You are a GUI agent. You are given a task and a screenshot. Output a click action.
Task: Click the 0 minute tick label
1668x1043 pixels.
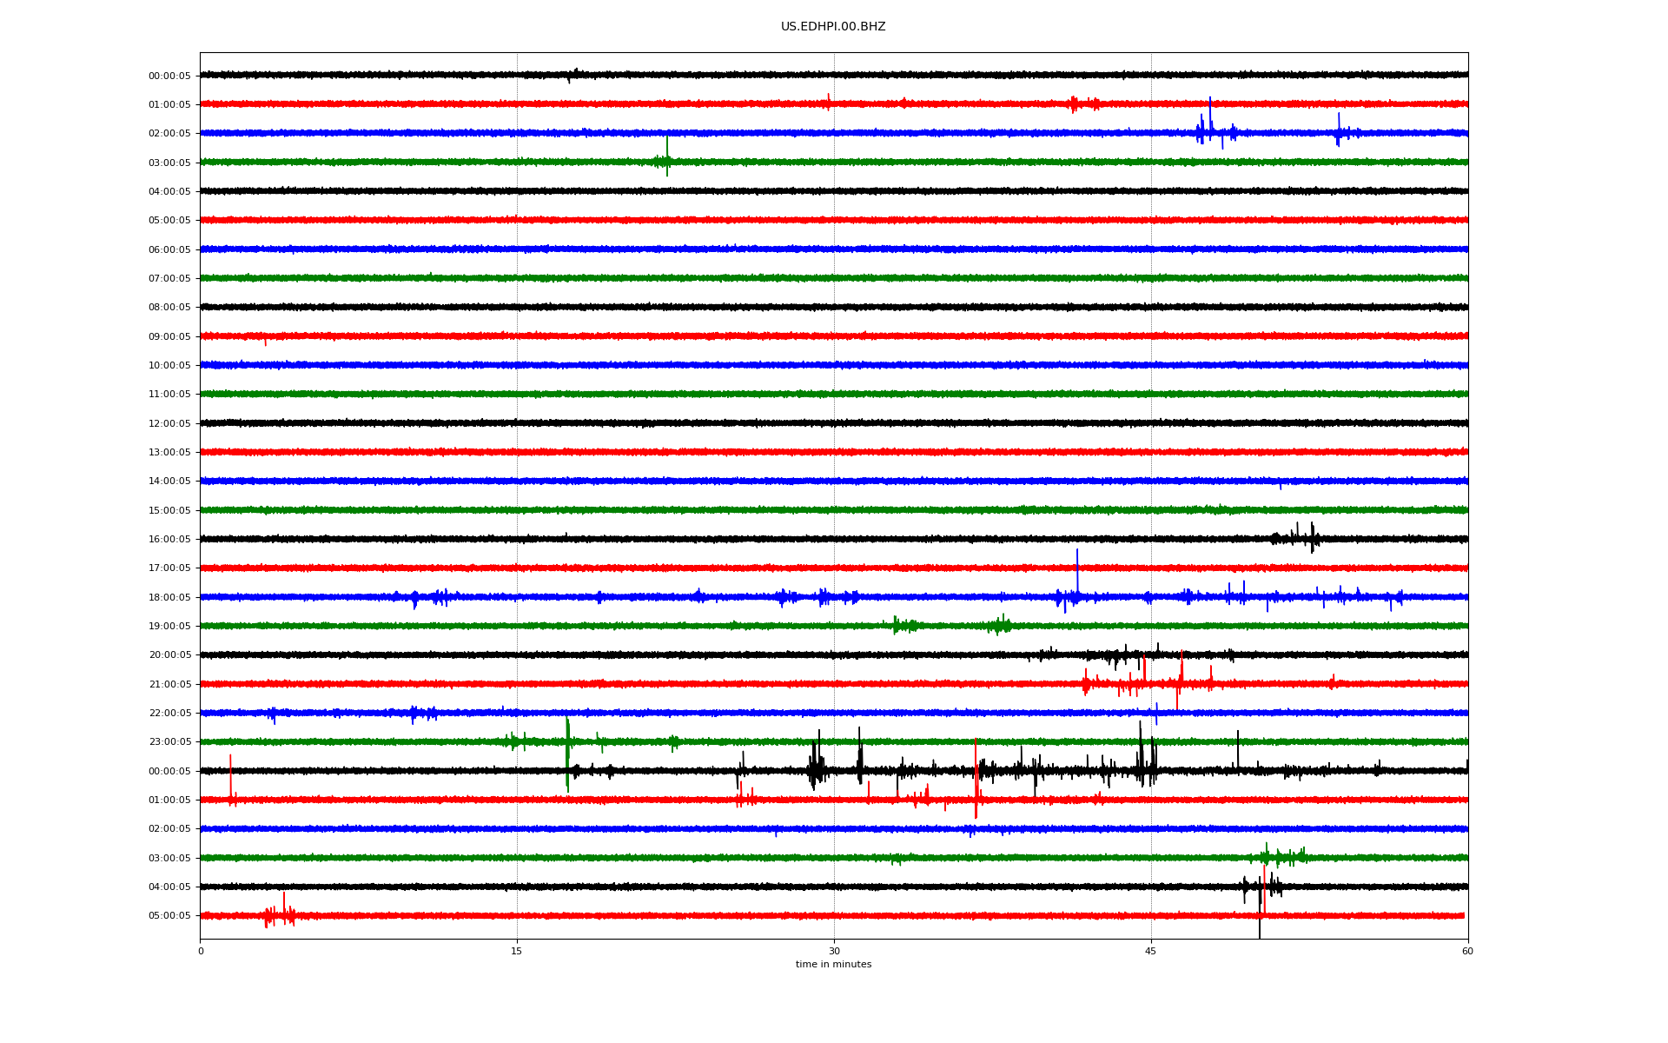201,951
